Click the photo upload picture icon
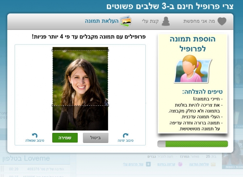 coord(126,21)
